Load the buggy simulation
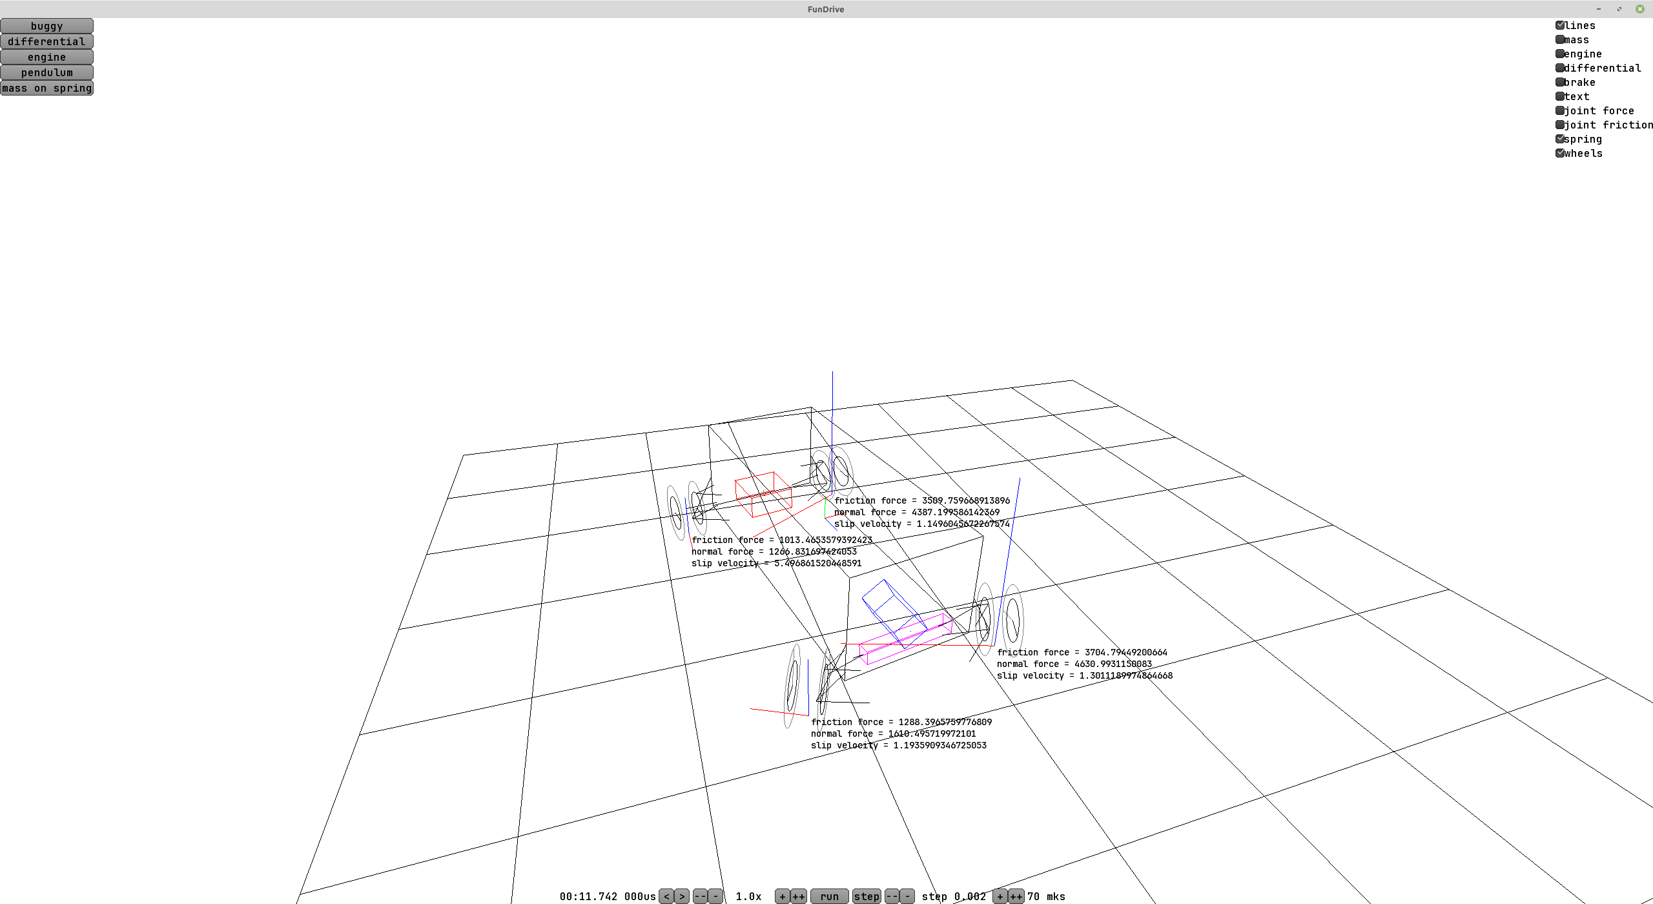Viewport: 1653px width, 904px height. [46, 26]
